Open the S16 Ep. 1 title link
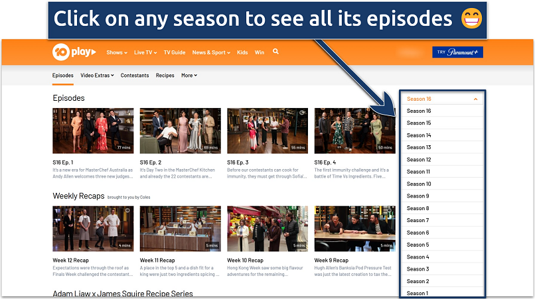Viewport: 535px width, 299px height. tap(63, 162)
